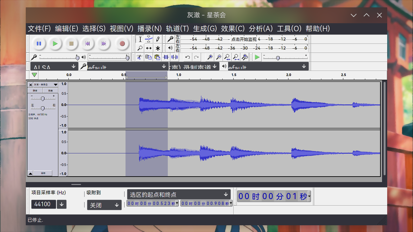The height and width of the screenshot is (232, 413).
Task: Solo the track using 独奏 button
Action: (50, 91)
